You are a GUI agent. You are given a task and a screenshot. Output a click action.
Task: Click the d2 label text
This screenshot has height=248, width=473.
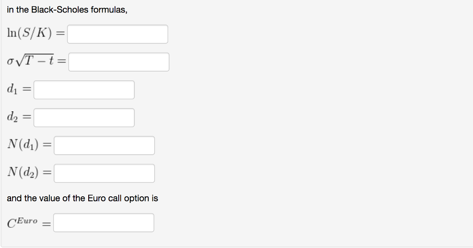click(x=12, y=117)
